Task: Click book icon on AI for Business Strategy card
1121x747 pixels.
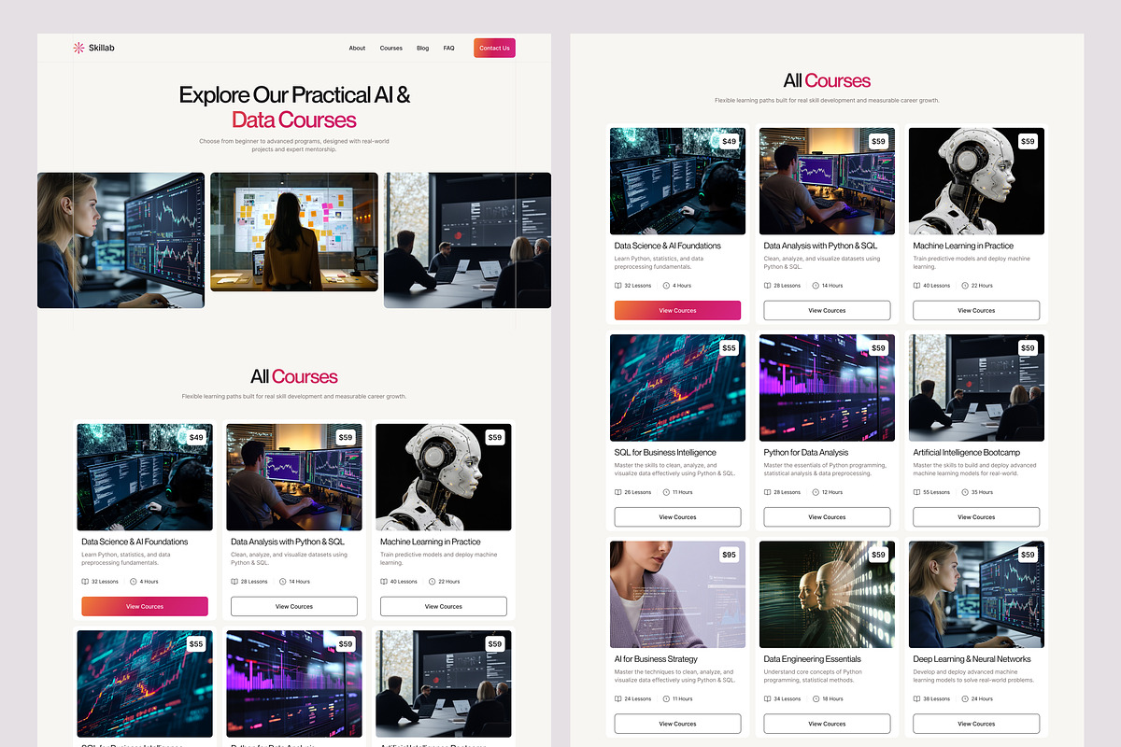Action: point(618,698)
